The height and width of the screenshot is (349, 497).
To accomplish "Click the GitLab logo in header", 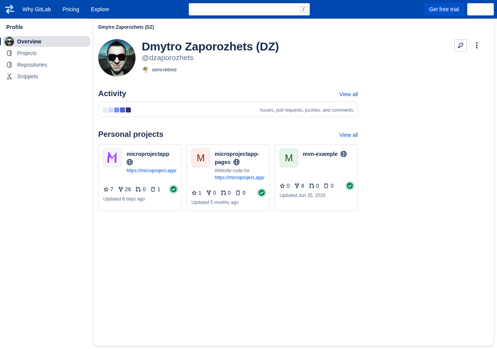I will point(10,9).
